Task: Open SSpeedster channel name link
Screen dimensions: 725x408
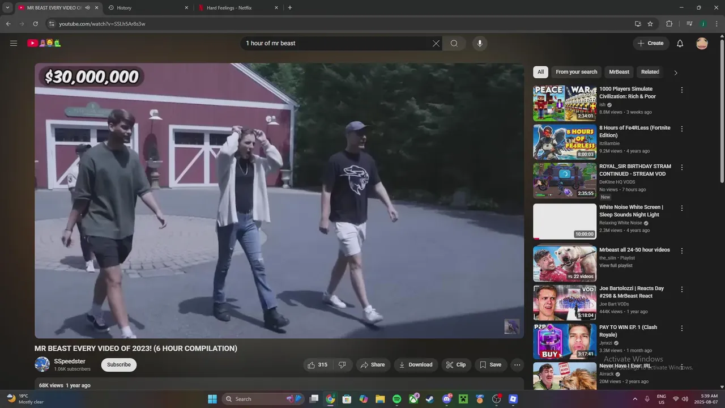Action: pyautogui.click(x=70, y=362)
